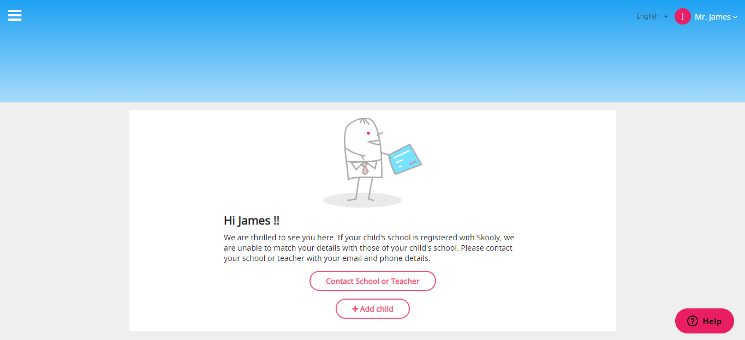Viewport: 745px width, 340px height.
Task: Click the Hi James !! heading
Action: 252,221
